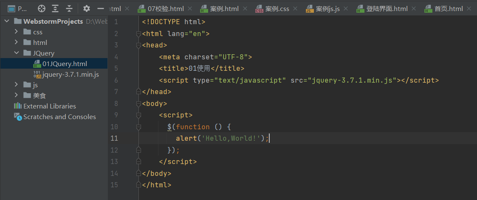Click the 07校验.html tab file icon
The image size is (477, 200).
click(141, 9)
